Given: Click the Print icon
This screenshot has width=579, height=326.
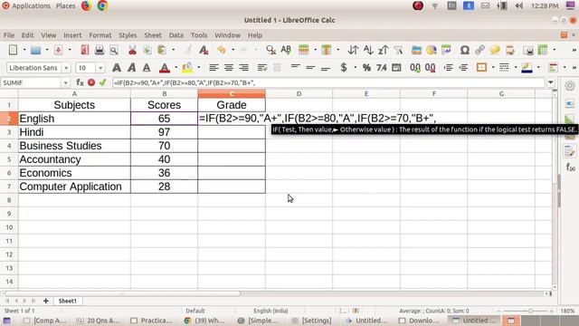Looking at the screenshot, I should click(x=100, y=50).
